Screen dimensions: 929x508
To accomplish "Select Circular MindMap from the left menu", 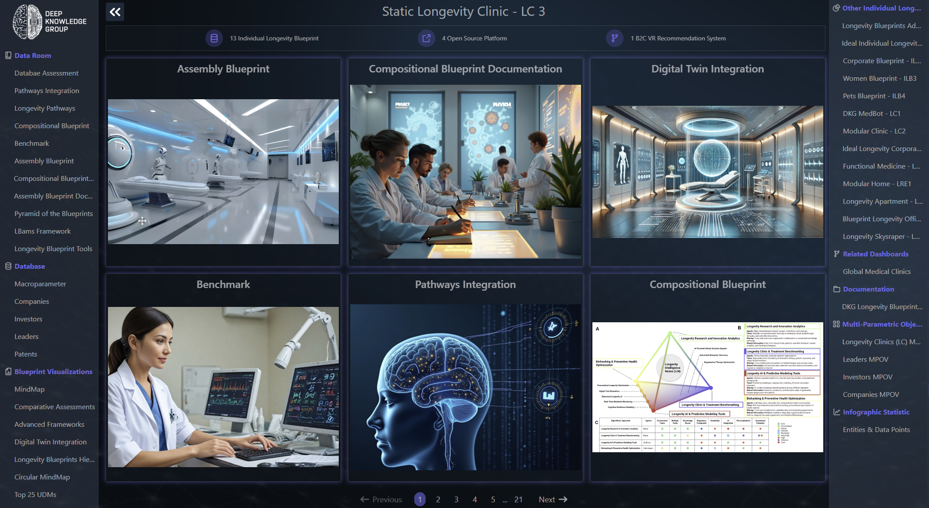I will coord(42,477).
